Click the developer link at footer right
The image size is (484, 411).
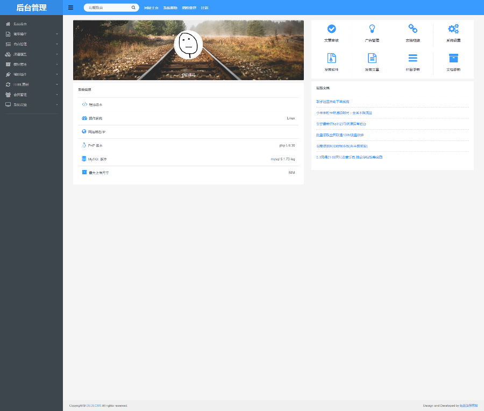(x=468, y=406)
